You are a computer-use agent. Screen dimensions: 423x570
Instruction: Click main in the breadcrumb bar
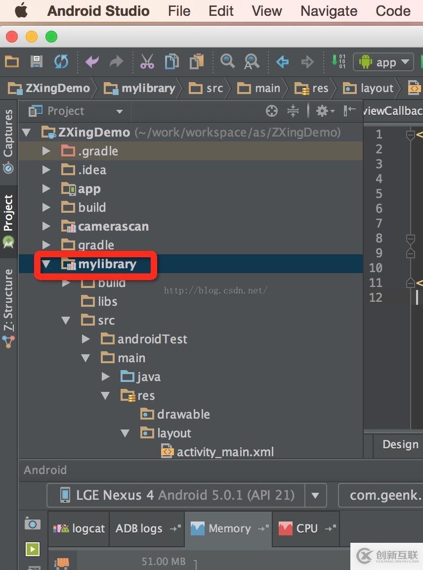[258, 89]
